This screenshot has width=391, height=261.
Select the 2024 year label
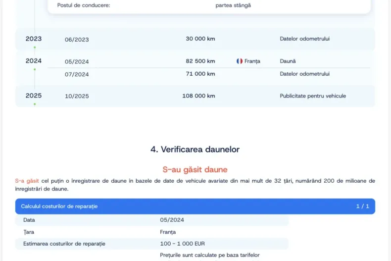coord(34,61)
